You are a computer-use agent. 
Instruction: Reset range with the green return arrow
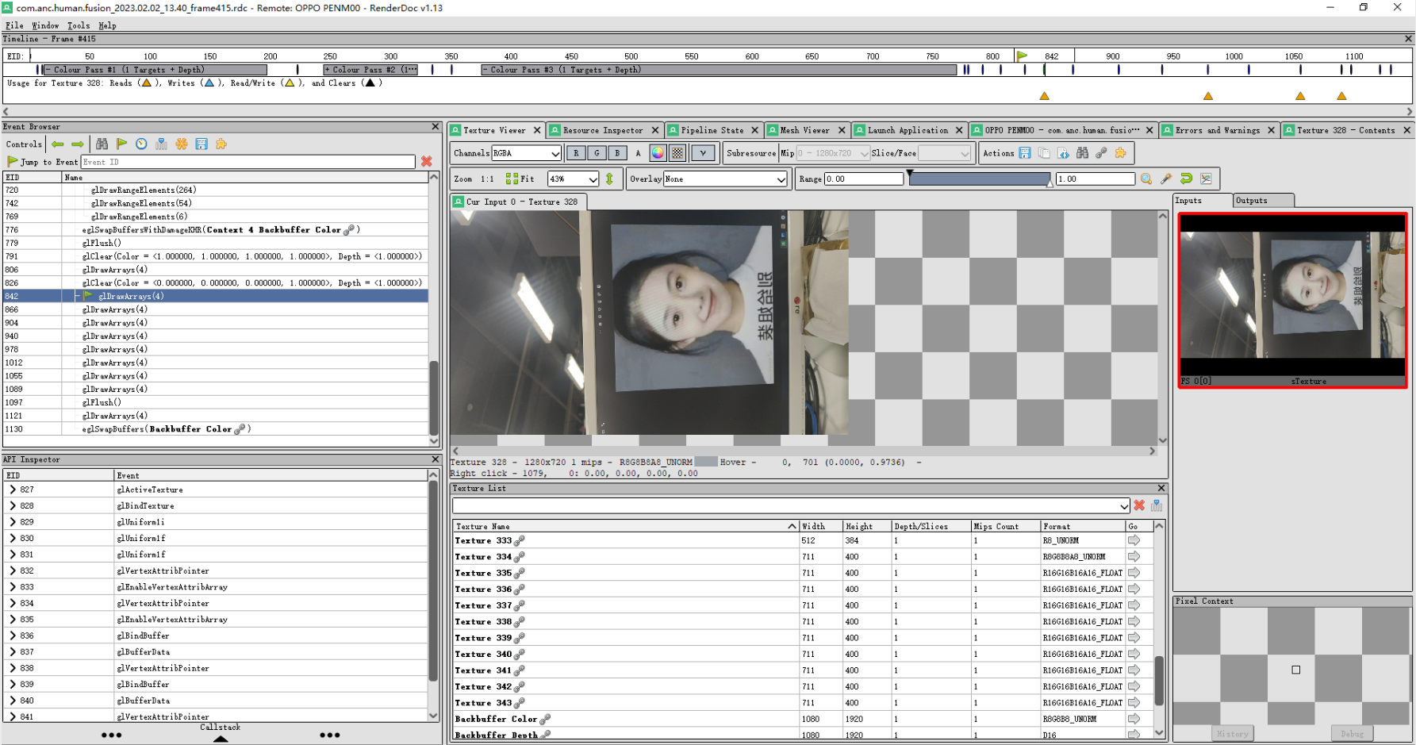coord(1186,179)
